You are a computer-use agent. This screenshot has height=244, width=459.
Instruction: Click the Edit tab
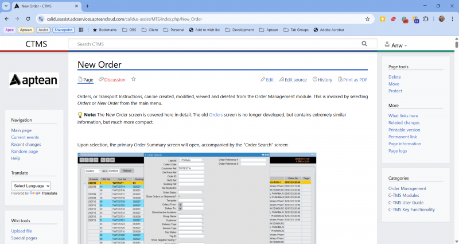(x=267, y=80)
